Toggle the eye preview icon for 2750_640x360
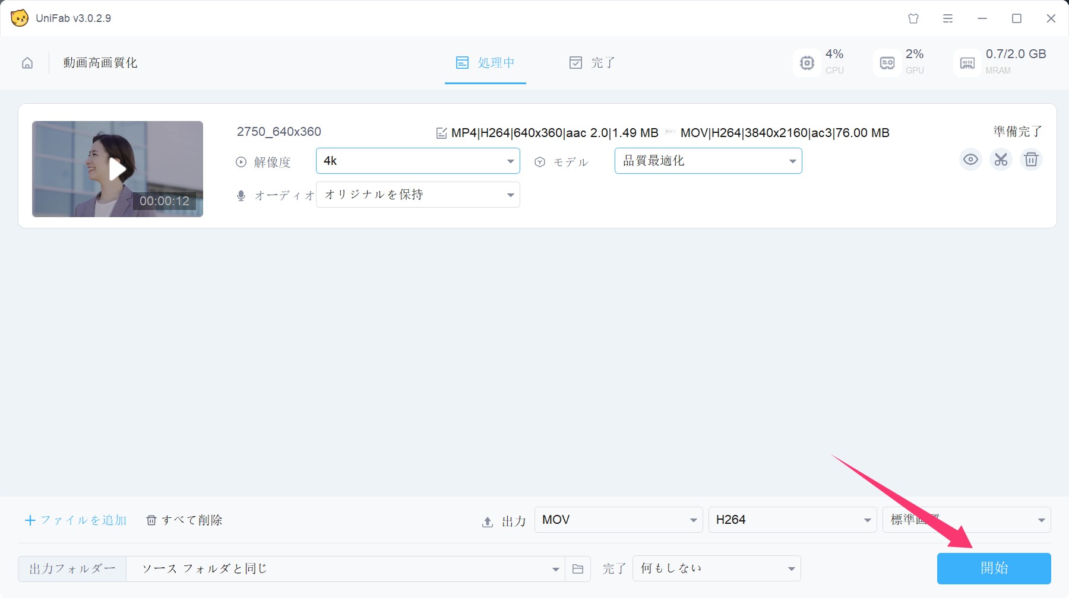Image resolution: width=1069 pixels, height=598 pixels. coord(970,159)
